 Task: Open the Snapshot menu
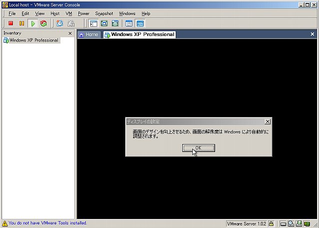(x=104, y=13)
